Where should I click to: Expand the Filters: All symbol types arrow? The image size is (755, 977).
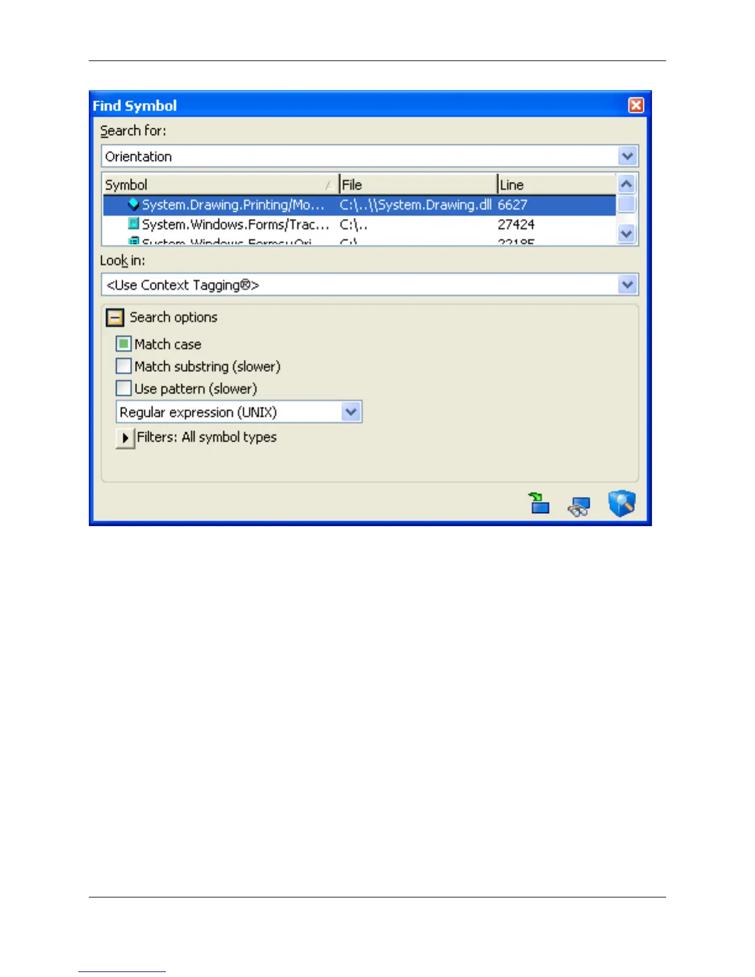(x=125, y=438)
